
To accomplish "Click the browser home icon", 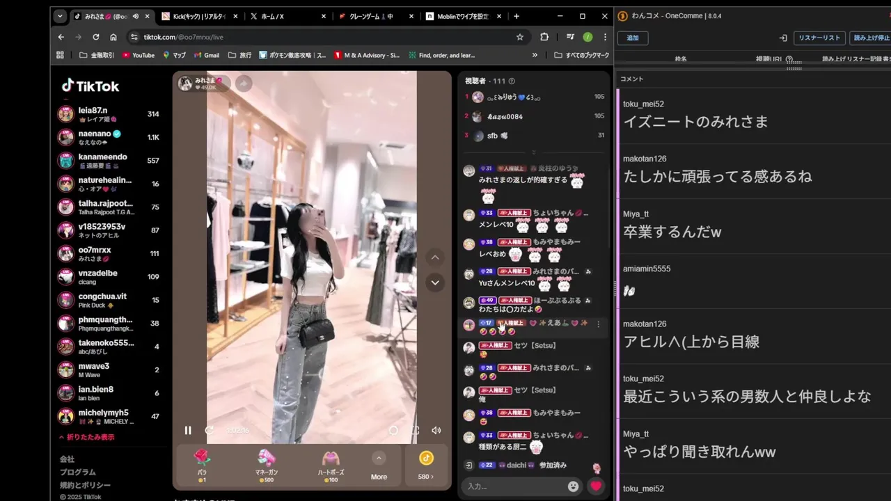I will click(113, 37).
